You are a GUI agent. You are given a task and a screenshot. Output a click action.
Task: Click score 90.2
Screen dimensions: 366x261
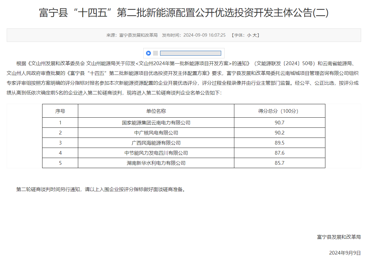[280, 133]
